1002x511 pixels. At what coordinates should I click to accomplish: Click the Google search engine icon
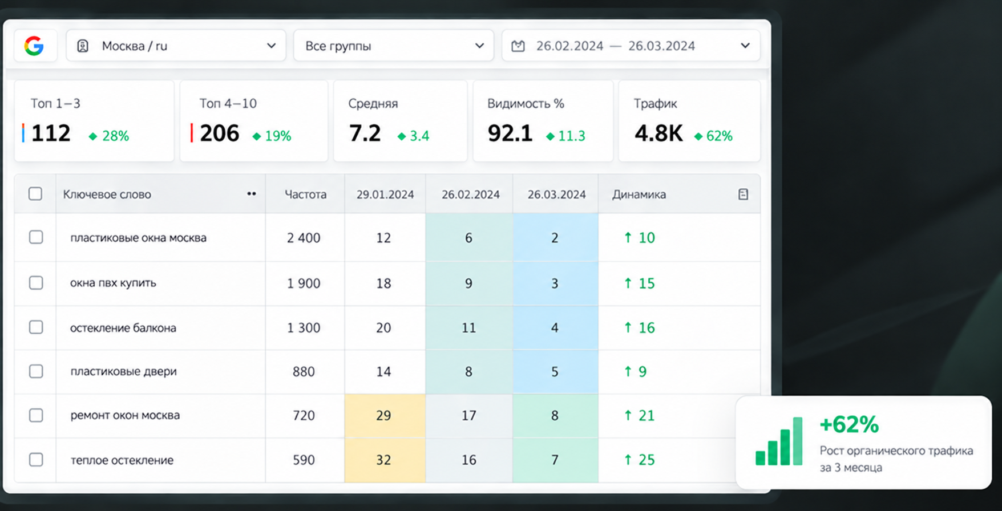pos(34,46)
